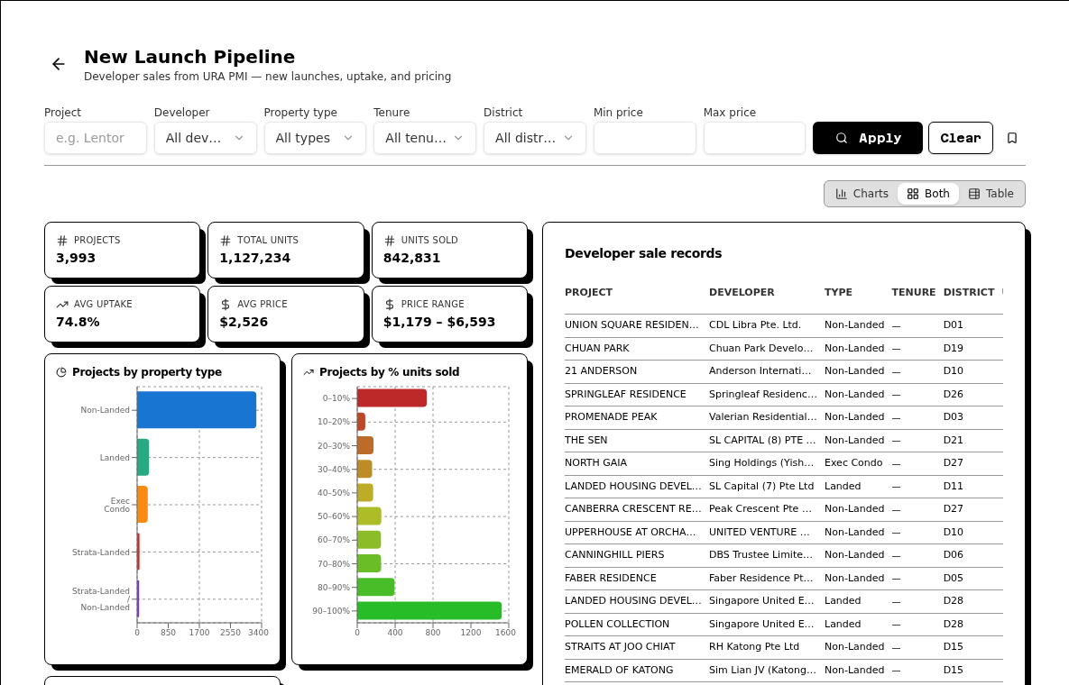Click the PROJECT column header
Viewport: 1069px width, 685px height.
(588, 292)
